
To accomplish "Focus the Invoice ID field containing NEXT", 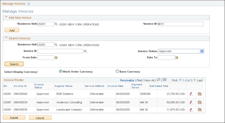I will pyautogui.click(x=180, y=24).
